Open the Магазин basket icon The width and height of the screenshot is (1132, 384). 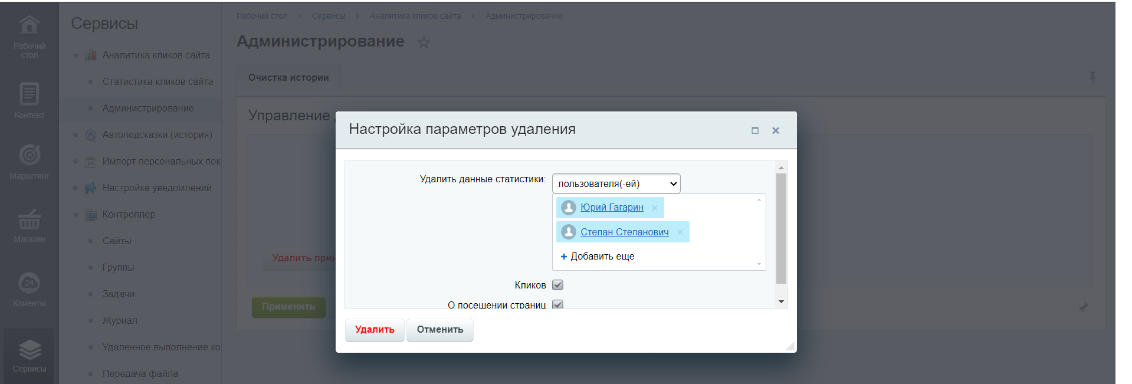click(x=29, y=219)
